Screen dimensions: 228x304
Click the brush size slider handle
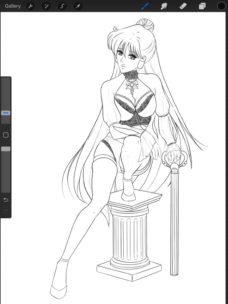[6, 113]
